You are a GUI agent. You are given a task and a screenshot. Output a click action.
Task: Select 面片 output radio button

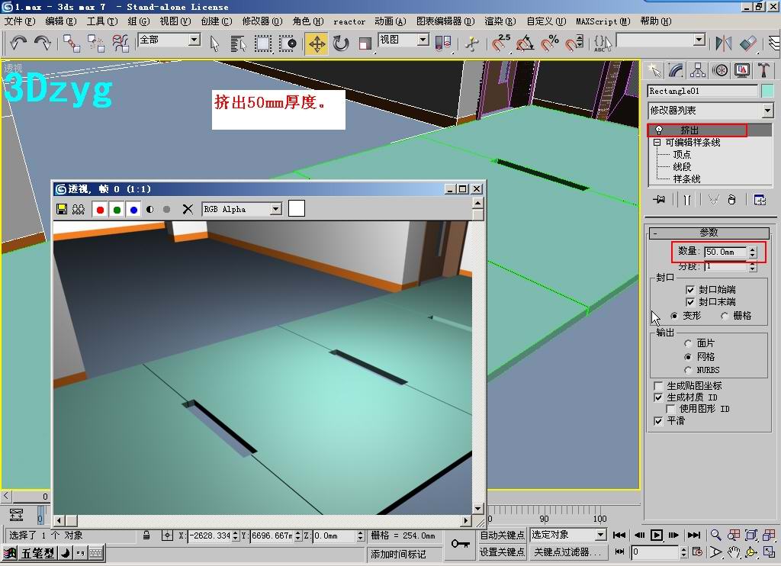[688, 343]
